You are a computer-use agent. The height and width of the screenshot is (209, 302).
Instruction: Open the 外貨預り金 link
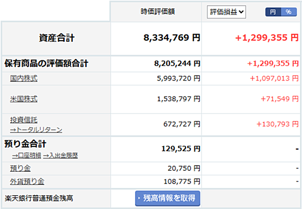pyautogui.click(x=27, y=182)
